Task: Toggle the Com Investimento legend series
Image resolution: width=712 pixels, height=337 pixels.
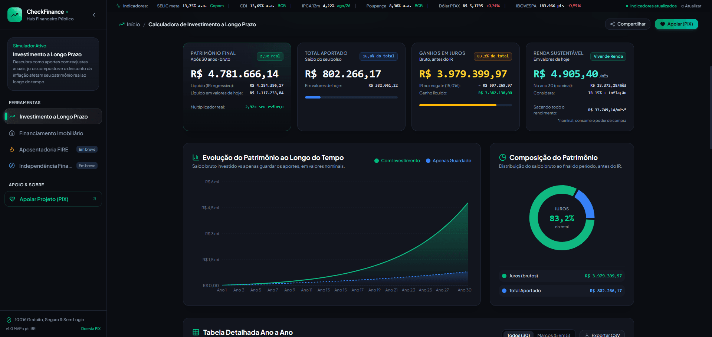Action: tap(397, 161)
